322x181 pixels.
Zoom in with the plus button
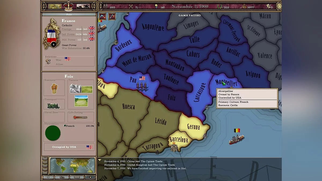point(90,177)
